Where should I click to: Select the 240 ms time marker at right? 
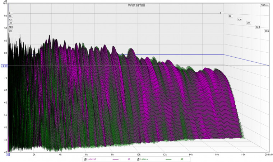tap(258, 27)
